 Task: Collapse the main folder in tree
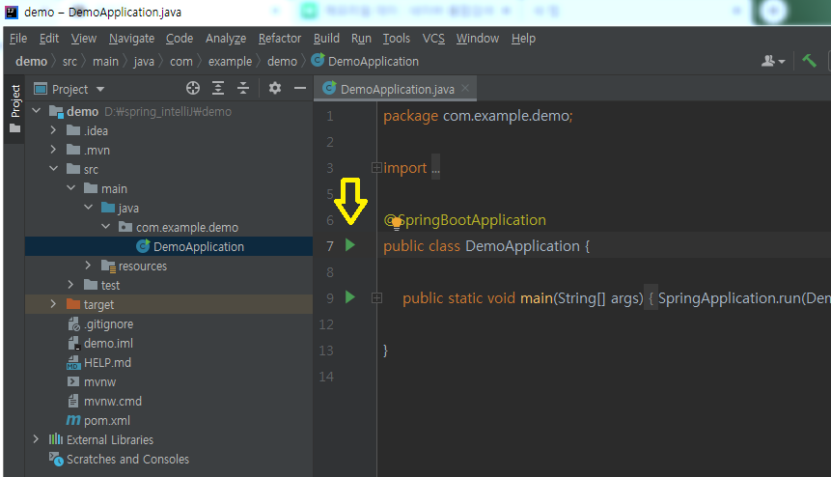click(x=71, y=188)
